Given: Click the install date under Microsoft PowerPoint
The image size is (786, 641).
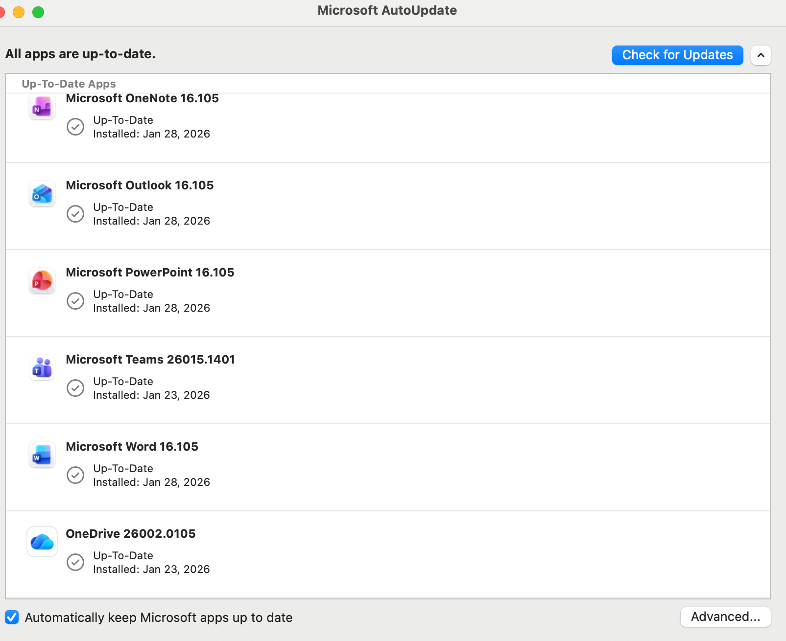Looking at the screenshot, I should (152, 308).
